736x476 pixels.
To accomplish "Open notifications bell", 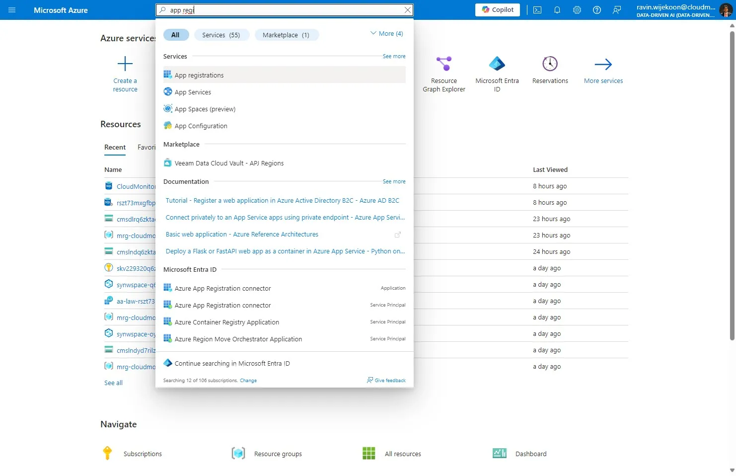I will pos(557,10).
